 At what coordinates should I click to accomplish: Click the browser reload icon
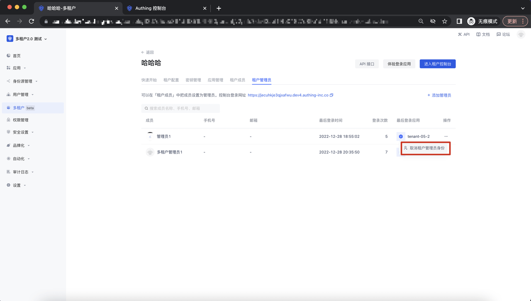[x=32, y=21]
